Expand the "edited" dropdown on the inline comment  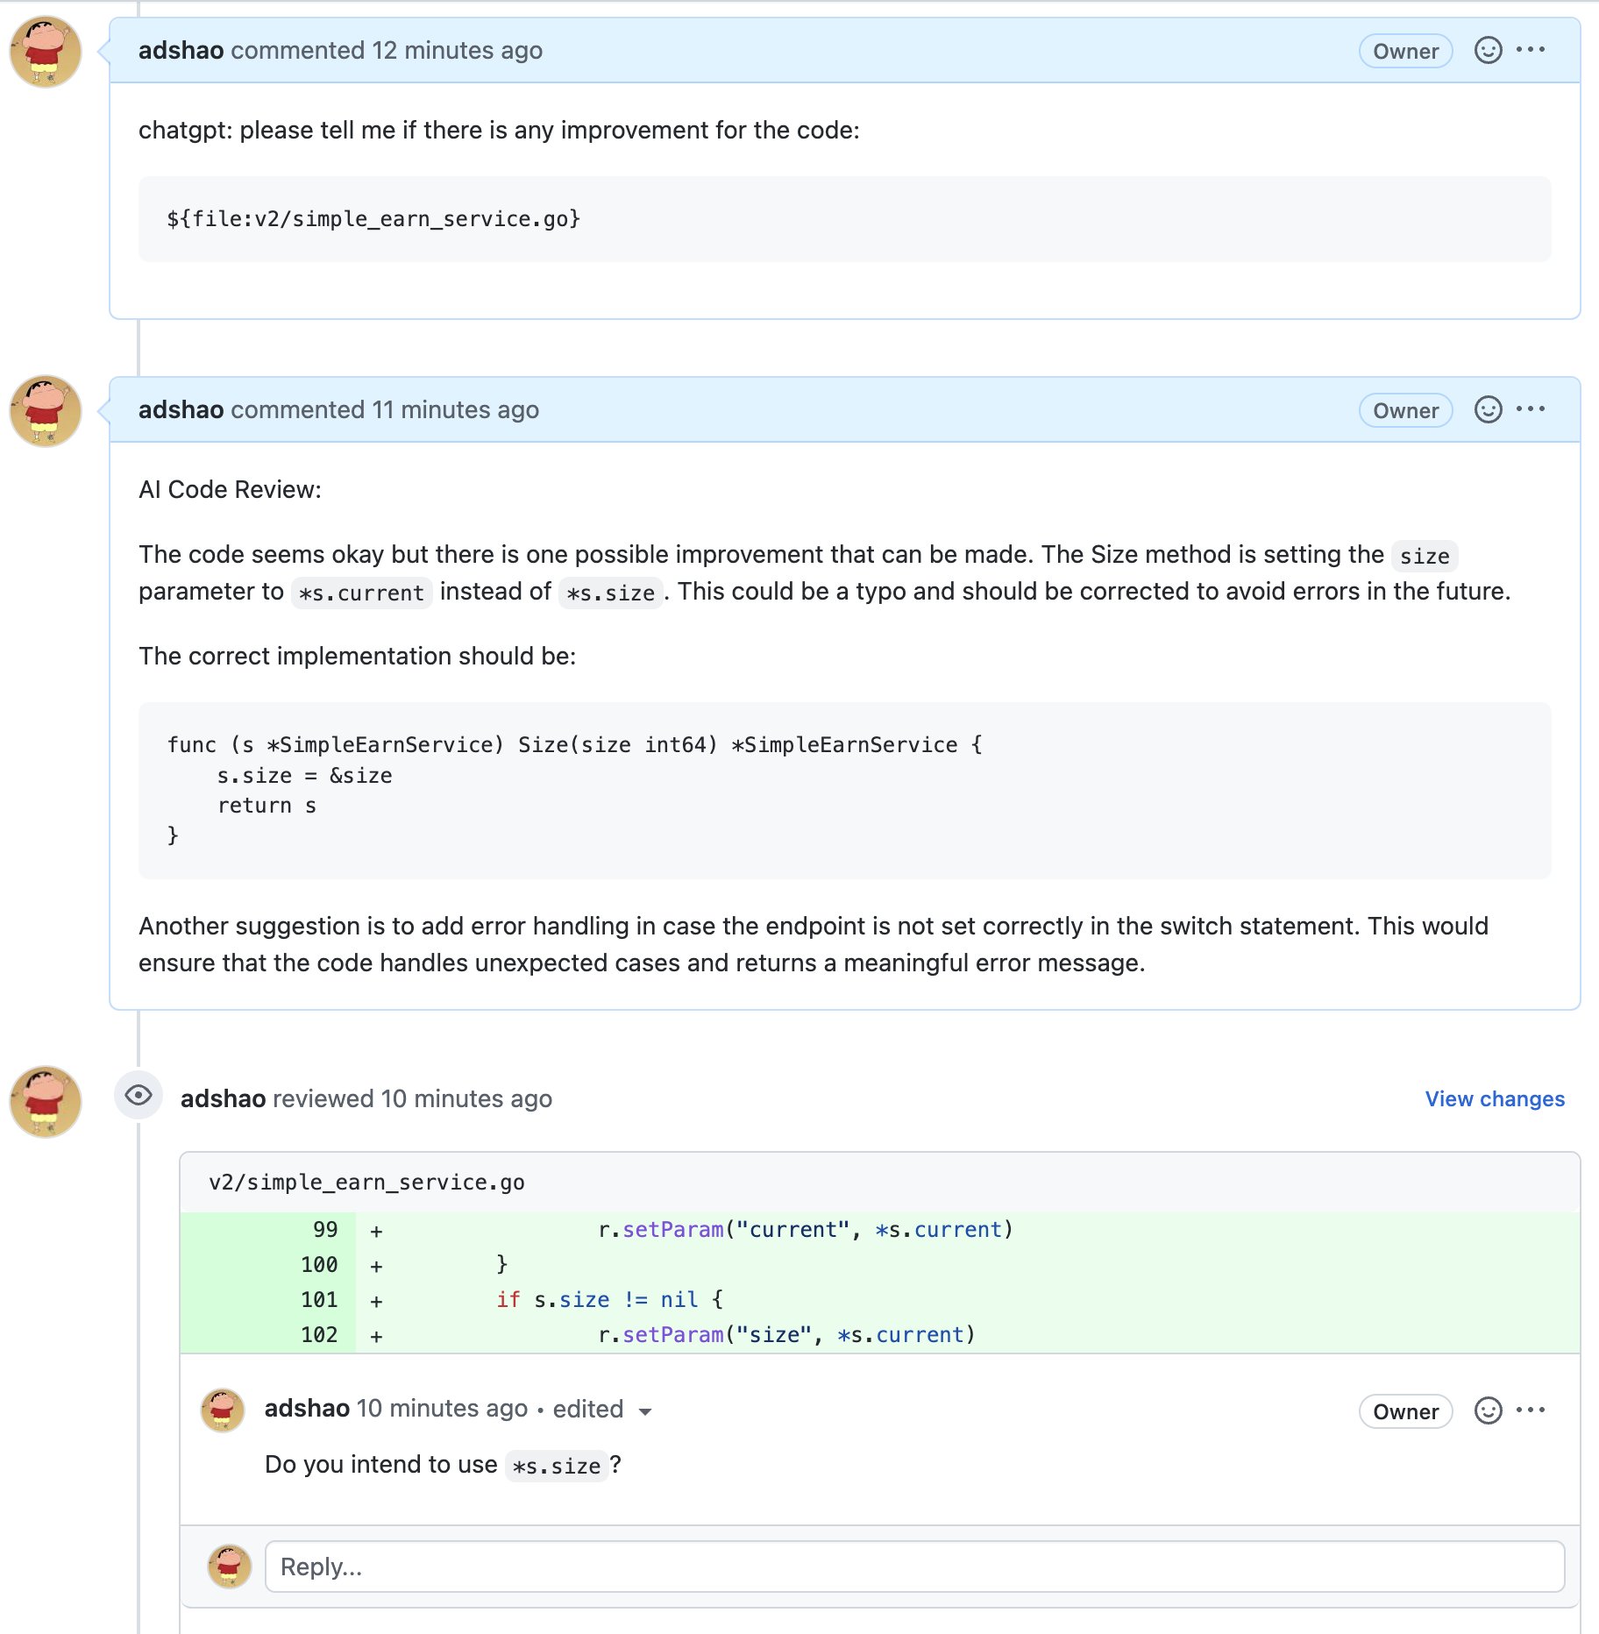tap(645, 1411)
